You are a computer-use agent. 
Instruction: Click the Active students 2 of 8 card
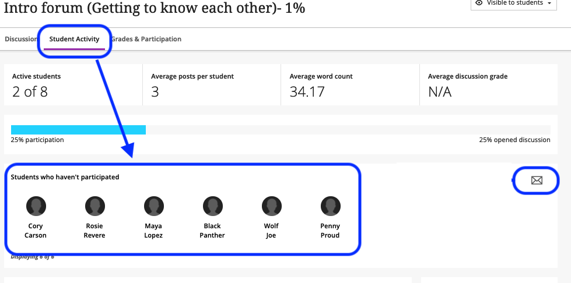[73, 85]
